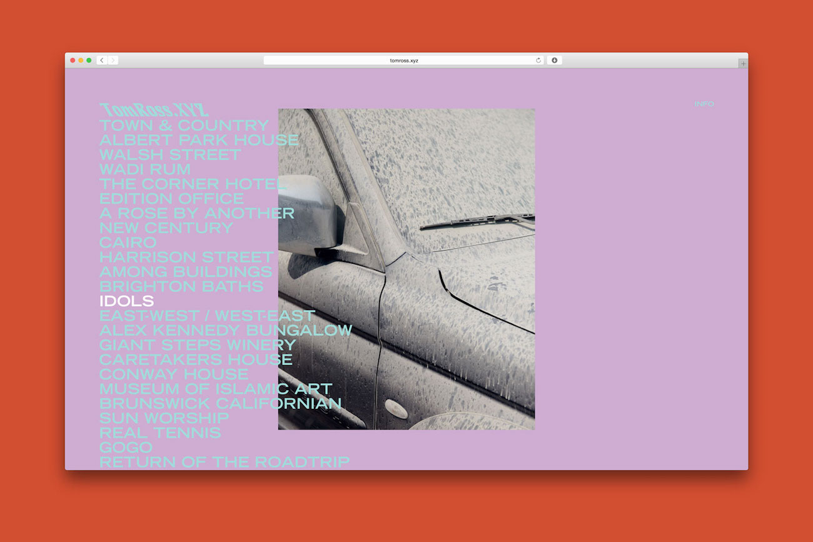Open the Town & Country project
This screenshot has width=813, height=542.
(x=184, y=126)
